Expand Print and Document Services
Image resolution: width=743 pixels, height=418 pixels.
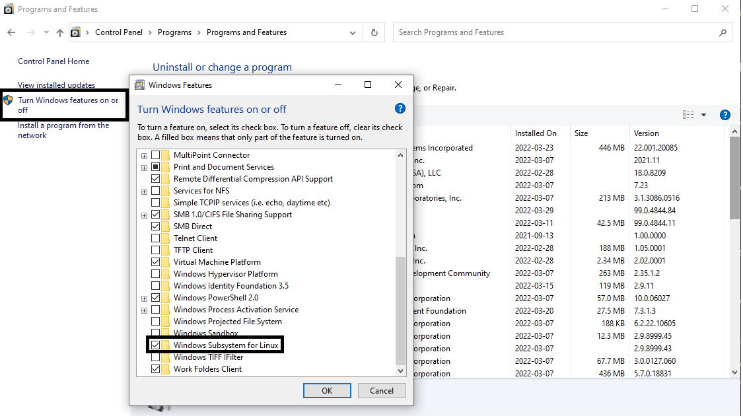coord(145,166)
